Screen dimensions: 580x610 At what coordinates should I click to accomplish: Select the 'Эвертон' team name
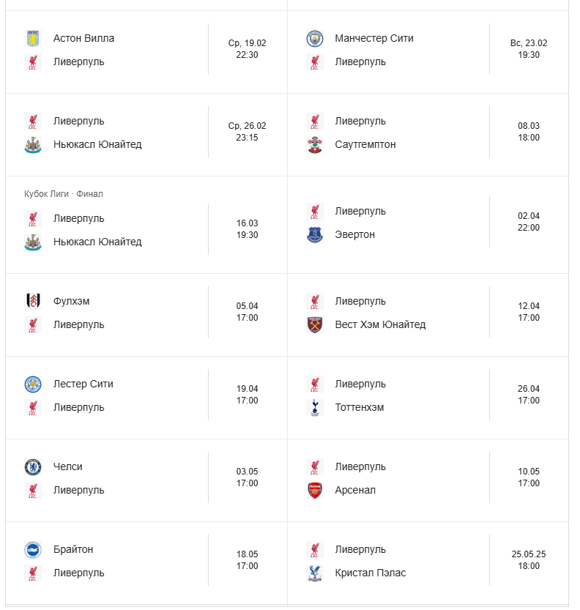354,234
